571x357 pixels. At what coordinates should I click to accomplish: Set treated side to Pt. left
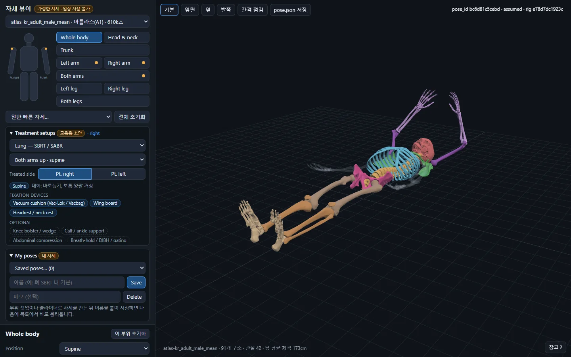coord(119,174)
